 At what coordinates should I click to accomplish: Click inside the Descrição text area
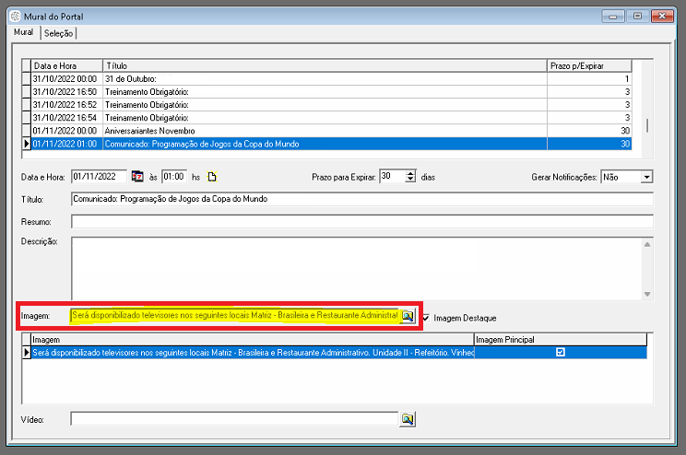click(355, 267)
